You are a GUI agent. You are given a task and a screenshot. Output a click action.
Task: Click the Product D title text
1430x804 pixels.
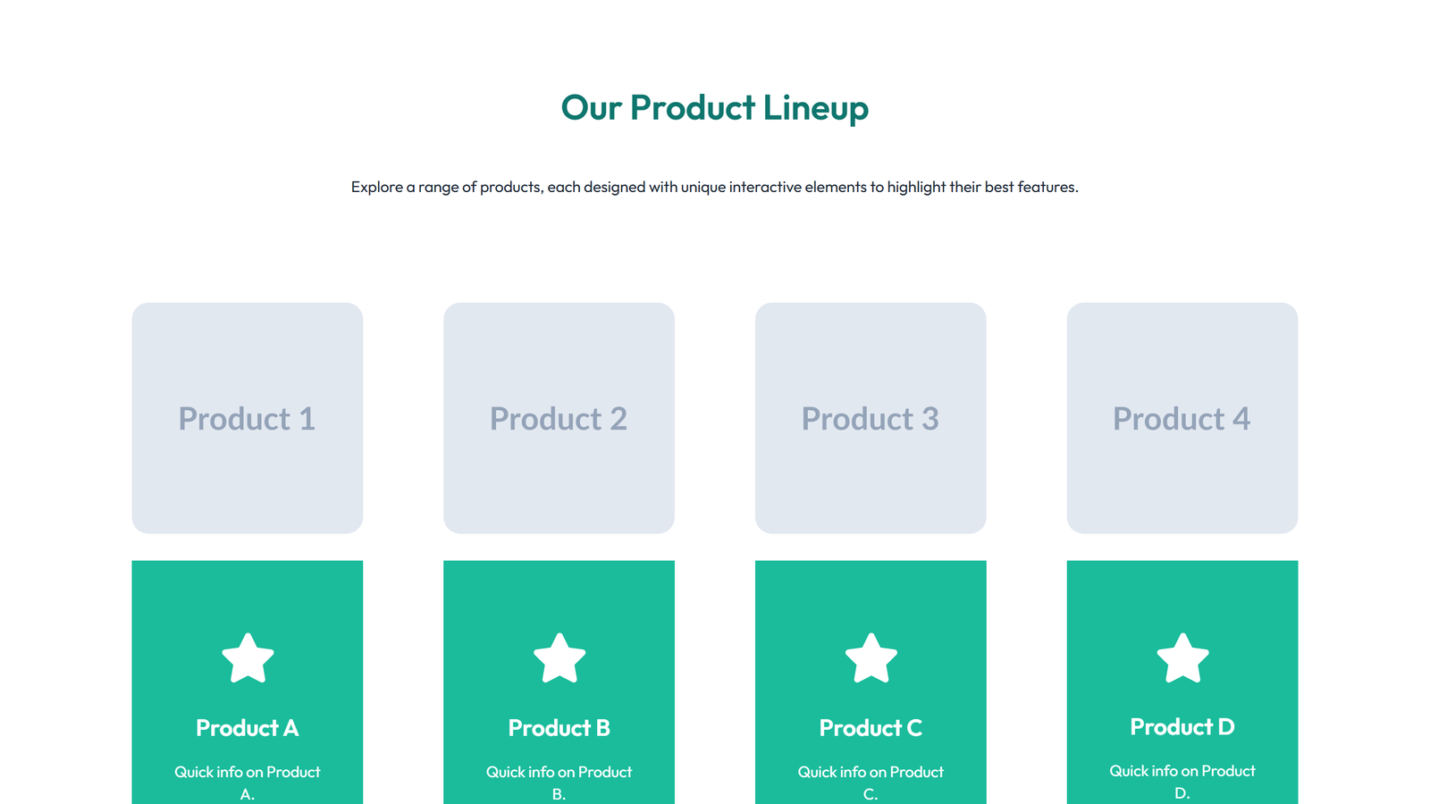(x=1182, y=726)
